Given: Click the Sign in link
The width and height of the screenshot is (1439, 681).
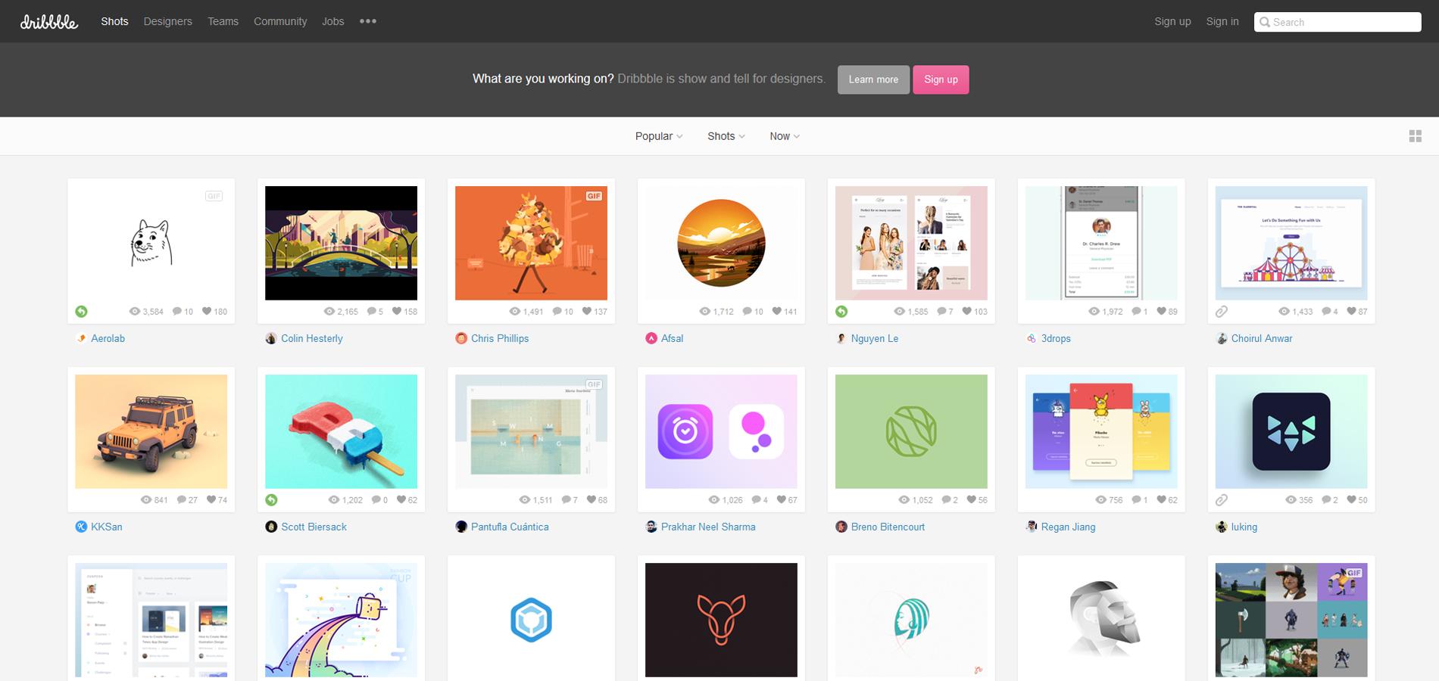Looking at the screenshot, I should click(1222, 21).
